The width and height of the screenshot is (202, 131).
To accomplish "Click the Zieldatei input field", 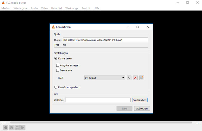I will [x=98, y=100].
